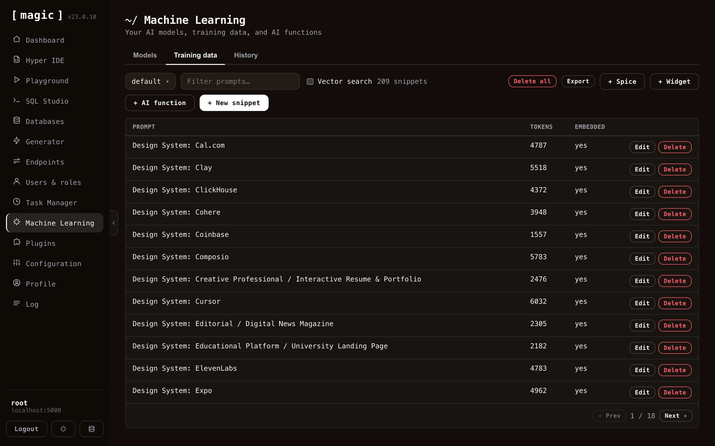Click the Delete all button

(x=532, y=81)
